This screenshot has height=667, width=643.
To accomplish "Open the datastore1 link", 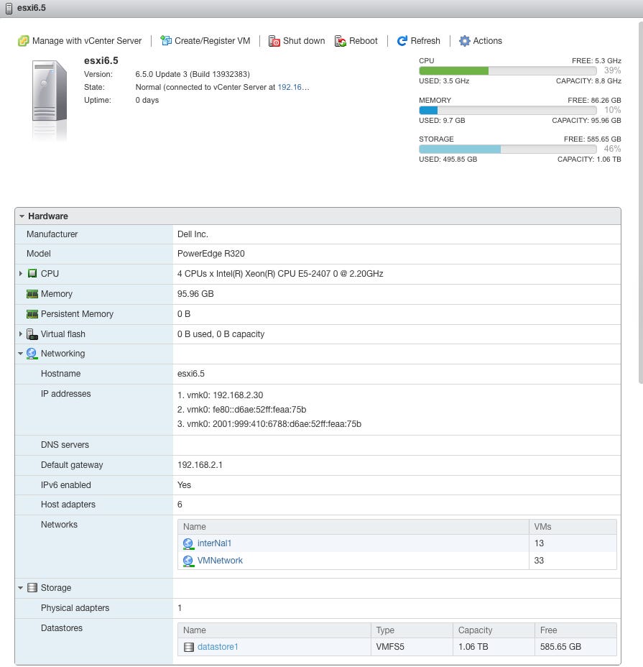I will [218, 647].
